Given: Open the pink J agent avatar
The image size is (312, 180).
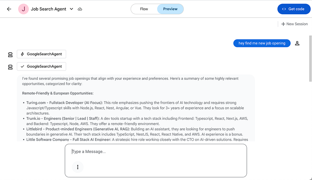Looking at the screenshot, I should point(23,9).
